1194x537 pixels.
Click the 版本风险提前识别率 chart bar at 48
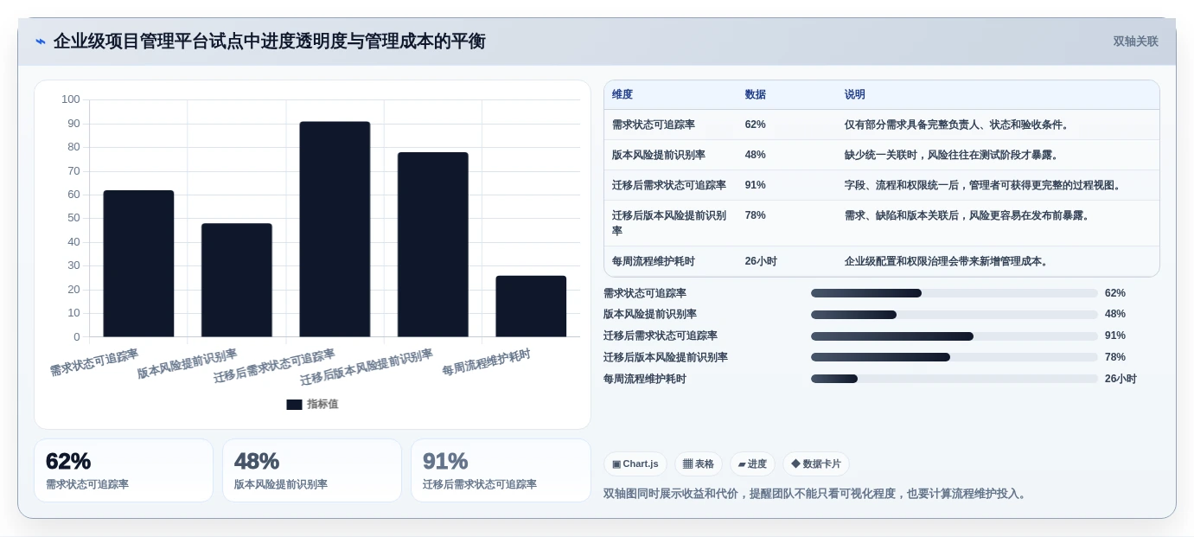pos(237,280)
